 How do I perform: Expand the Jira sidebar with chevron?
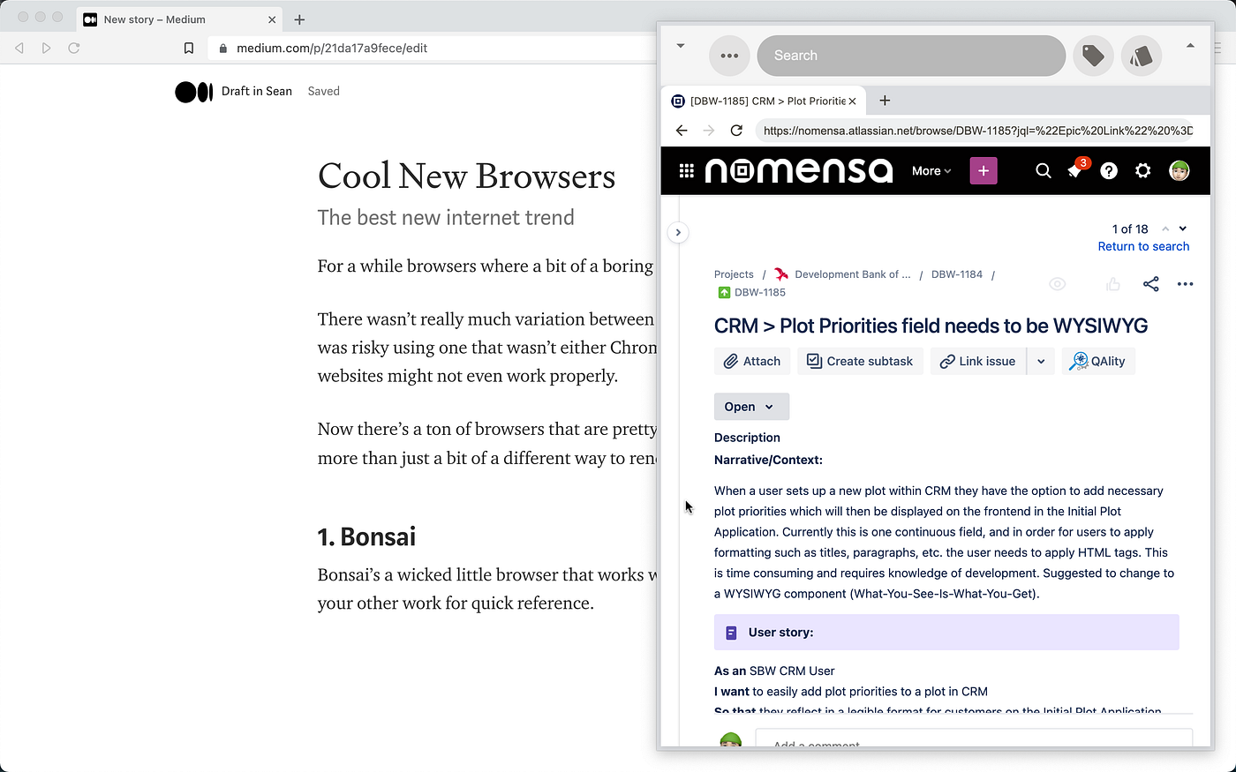(678, 233)
